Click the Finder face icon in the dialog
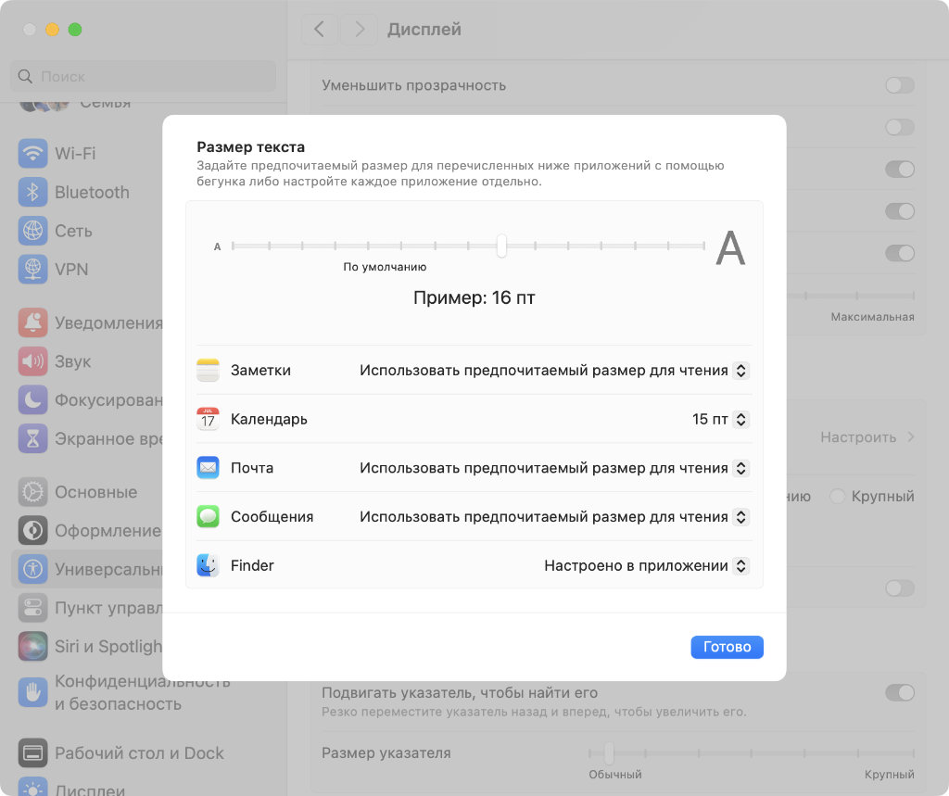The image size is (949, 796). point(208,565)
